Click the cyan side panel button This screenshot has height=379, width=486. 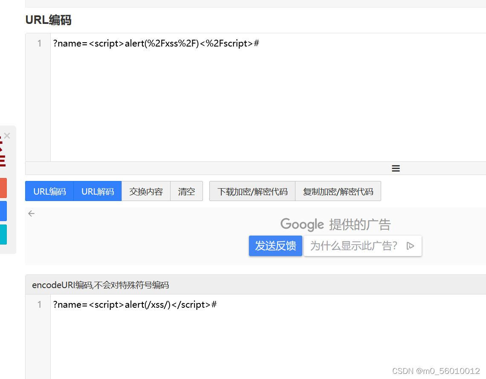coord(3,234)
